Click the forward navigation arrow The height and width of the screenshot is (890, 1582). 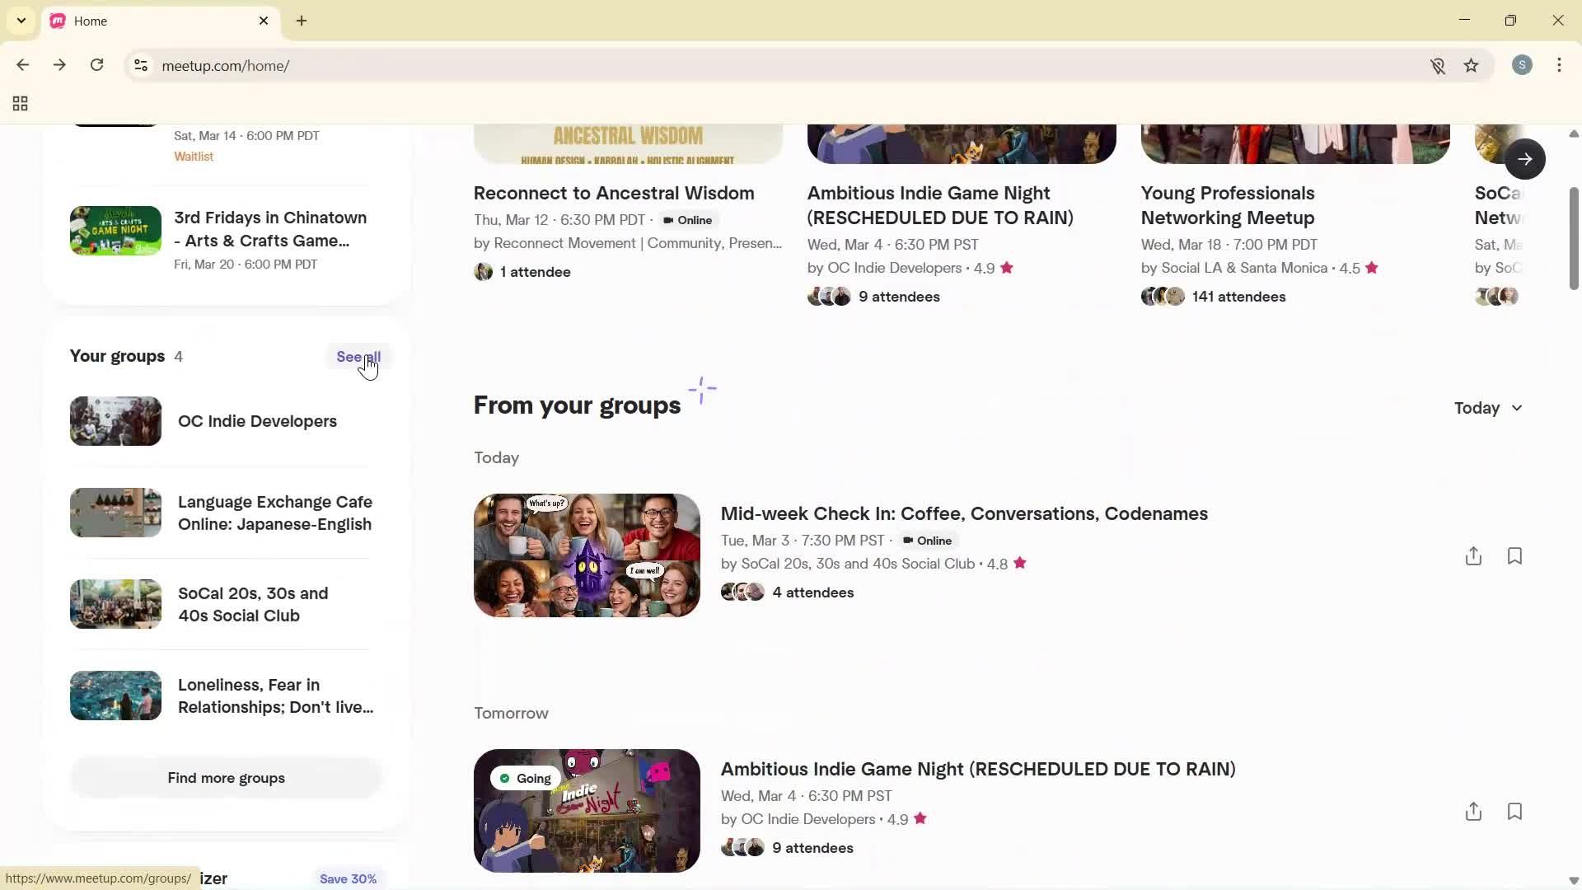tap(59, 65)
